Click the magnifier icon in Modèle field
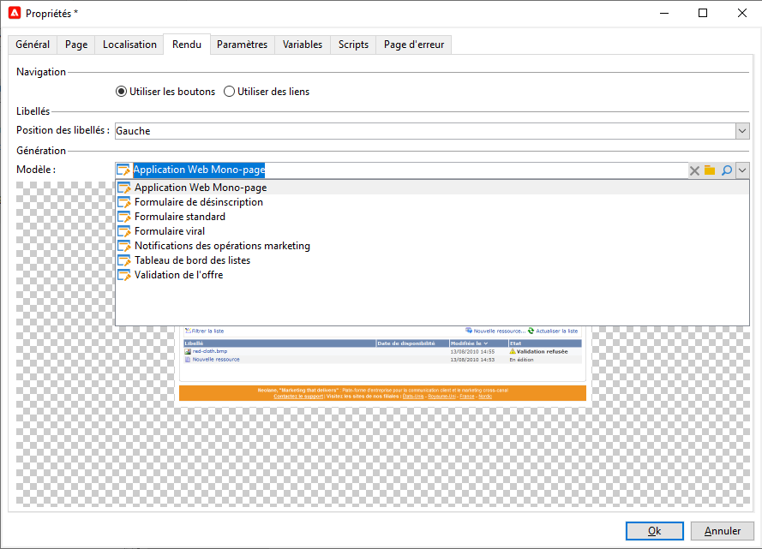 [x=727, y=170]
